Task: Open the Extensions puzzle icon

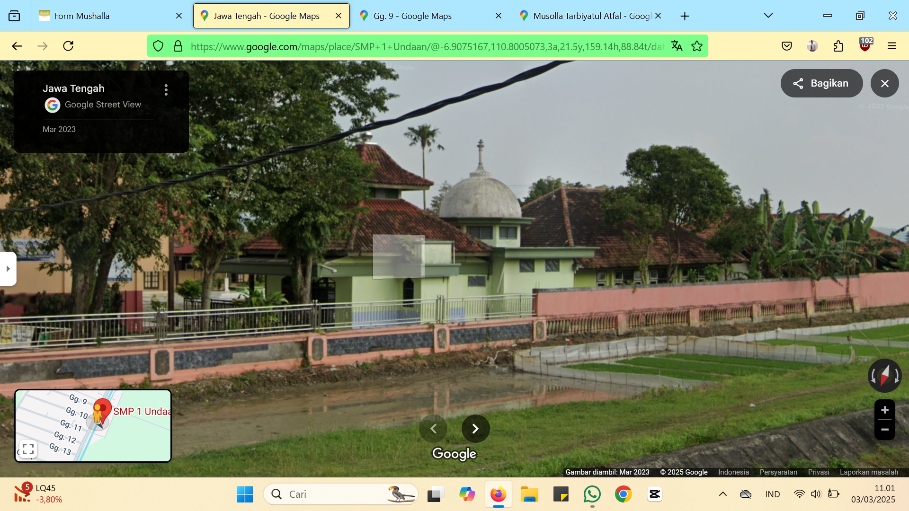Action: pyautogui.click(x=838, y=46)
